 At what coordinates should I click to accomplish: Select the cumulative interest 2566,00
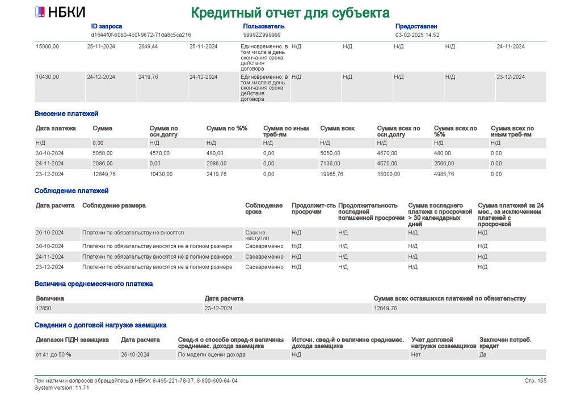pyautogui.click(x=444, y=164)
